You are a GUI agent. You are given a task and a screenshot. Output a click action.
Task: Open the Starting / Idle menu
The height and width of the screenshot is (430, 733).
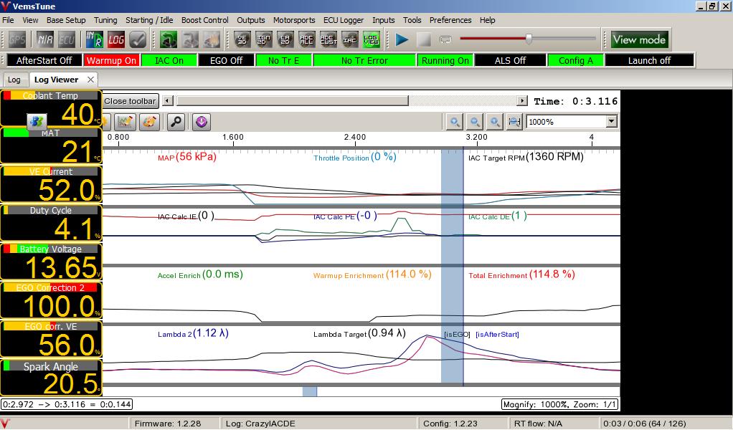point(149,20)
